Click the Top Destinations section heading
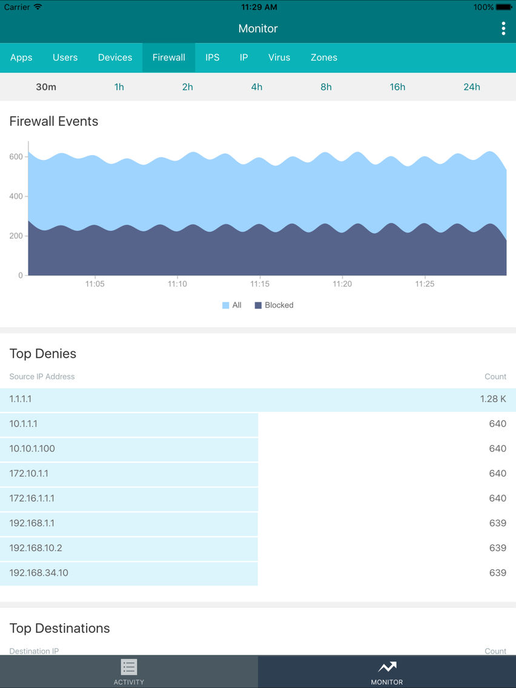Screen dimensions: 516x688 pos(60,628)
